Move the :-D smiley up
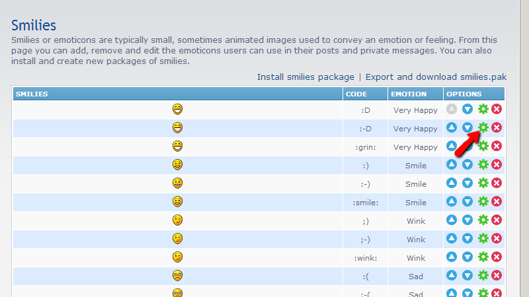This screenshot has height=297, width=529. [x=452, y=127]
